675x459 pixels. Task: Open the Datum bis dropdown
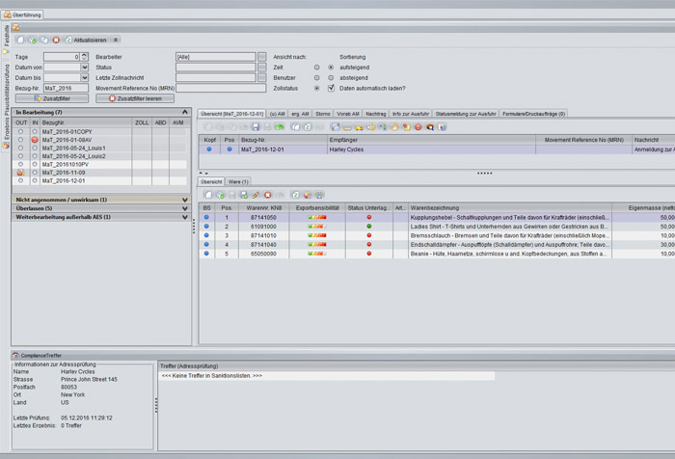[x=85, y=78]
